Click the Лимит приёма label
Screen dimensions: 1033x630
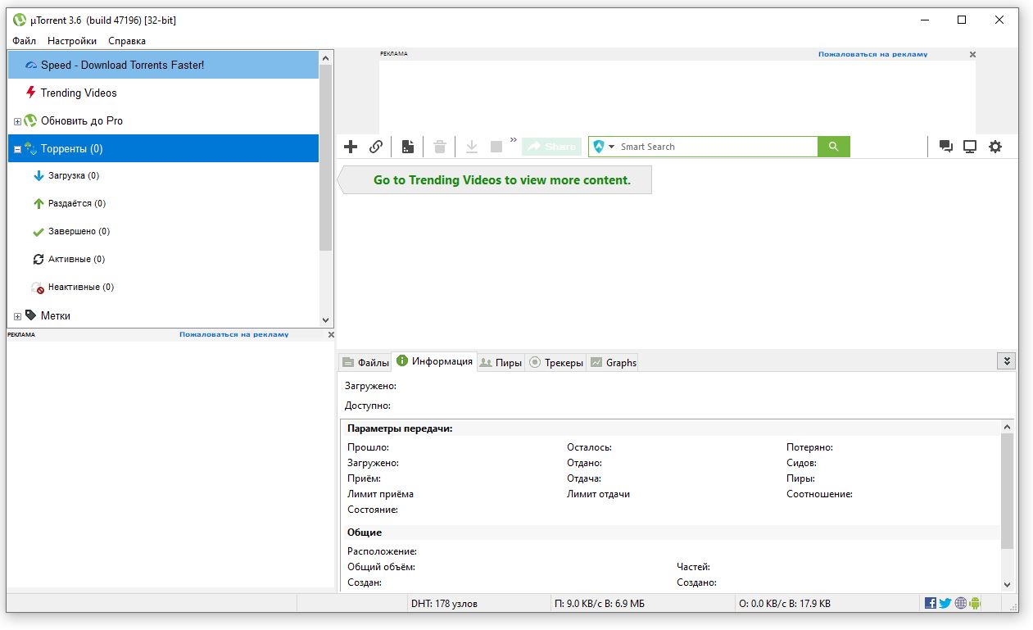tap(380, 494)
